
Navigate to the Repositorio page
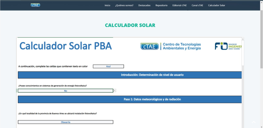[161, 5]
